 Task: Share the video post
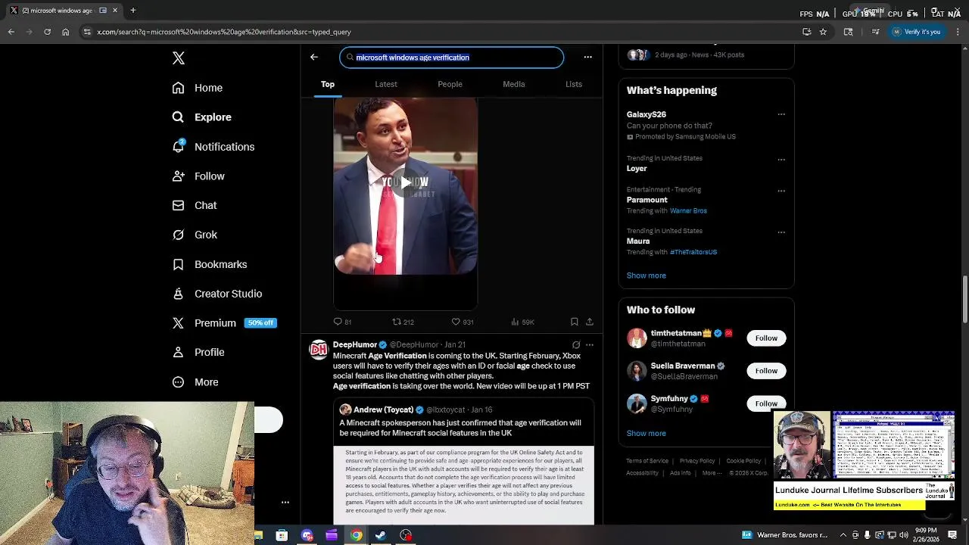pos(590,322)
